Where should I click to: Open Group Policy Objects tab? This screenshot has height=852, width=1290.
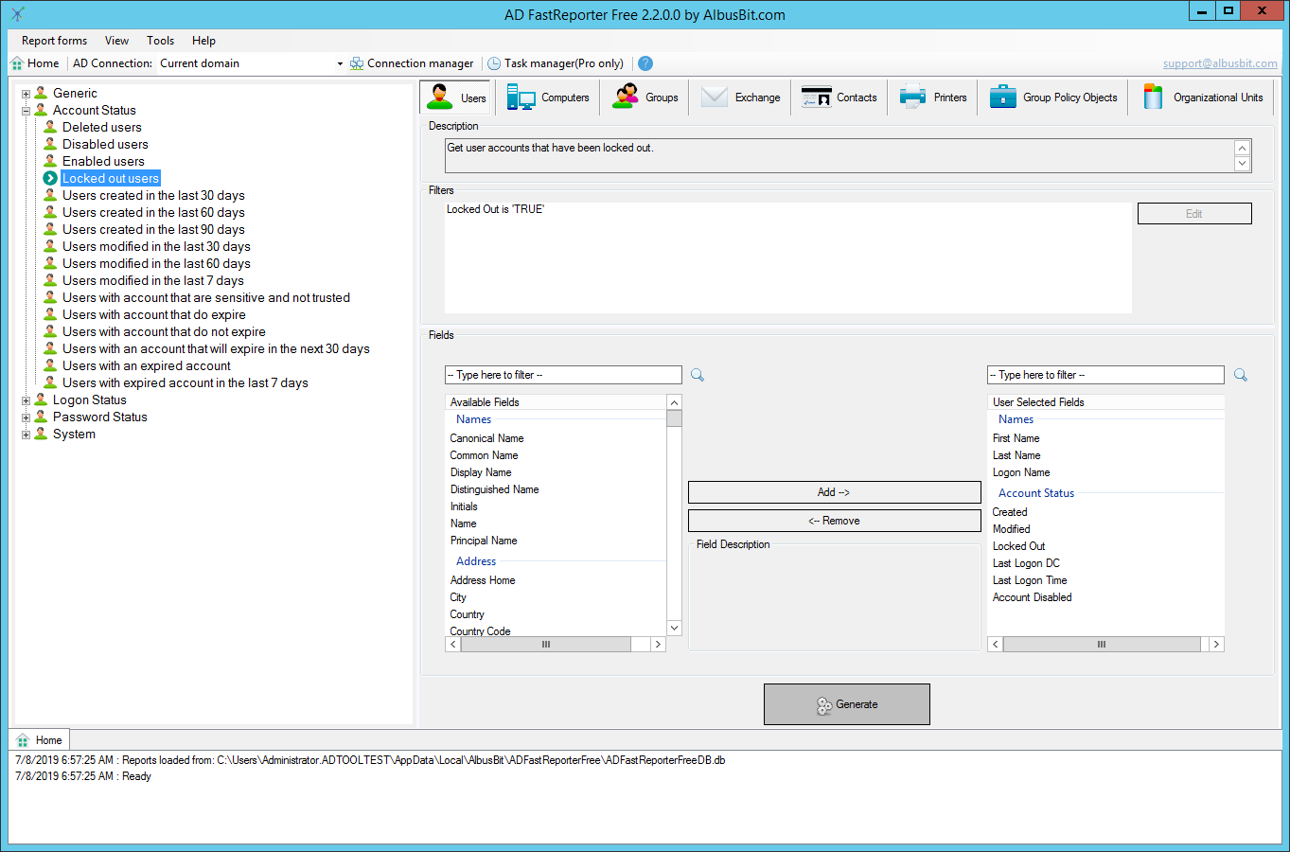(1052, 98)
